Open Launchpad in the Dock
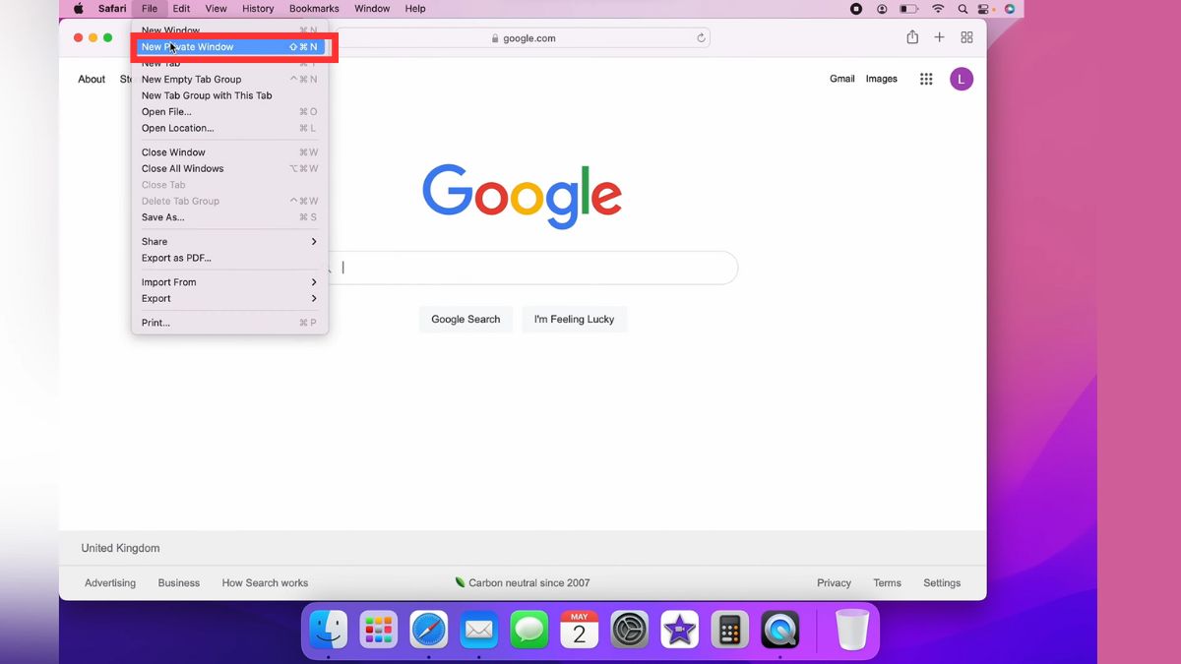The height and width of the screenshot is (664, 1181). [378, 630]
